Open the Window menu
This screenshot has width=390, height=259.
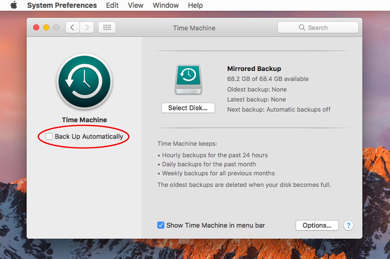coord(166,5)
